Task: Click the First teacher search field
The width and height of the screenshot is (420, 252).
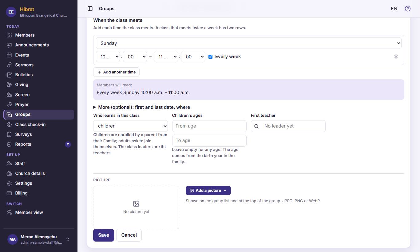Action: point(288,126)
